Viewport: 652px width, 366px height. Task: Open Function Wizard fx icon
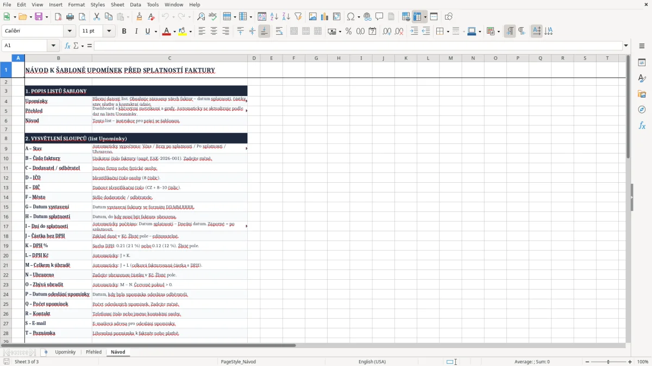point(68,46)
